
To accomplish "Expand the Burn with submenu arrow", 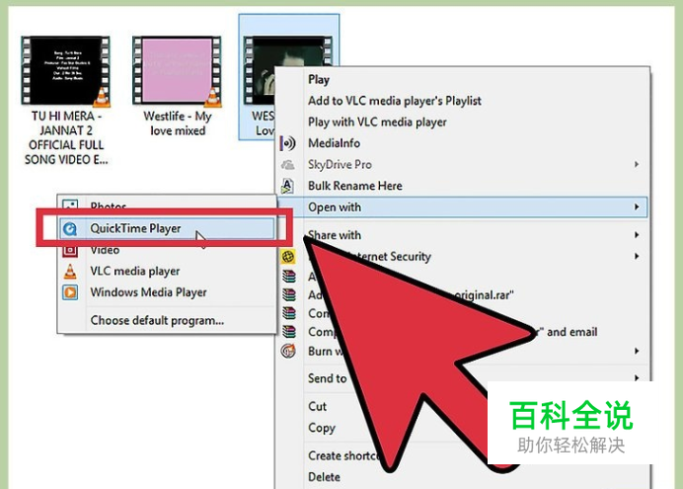I will (637, 351).
